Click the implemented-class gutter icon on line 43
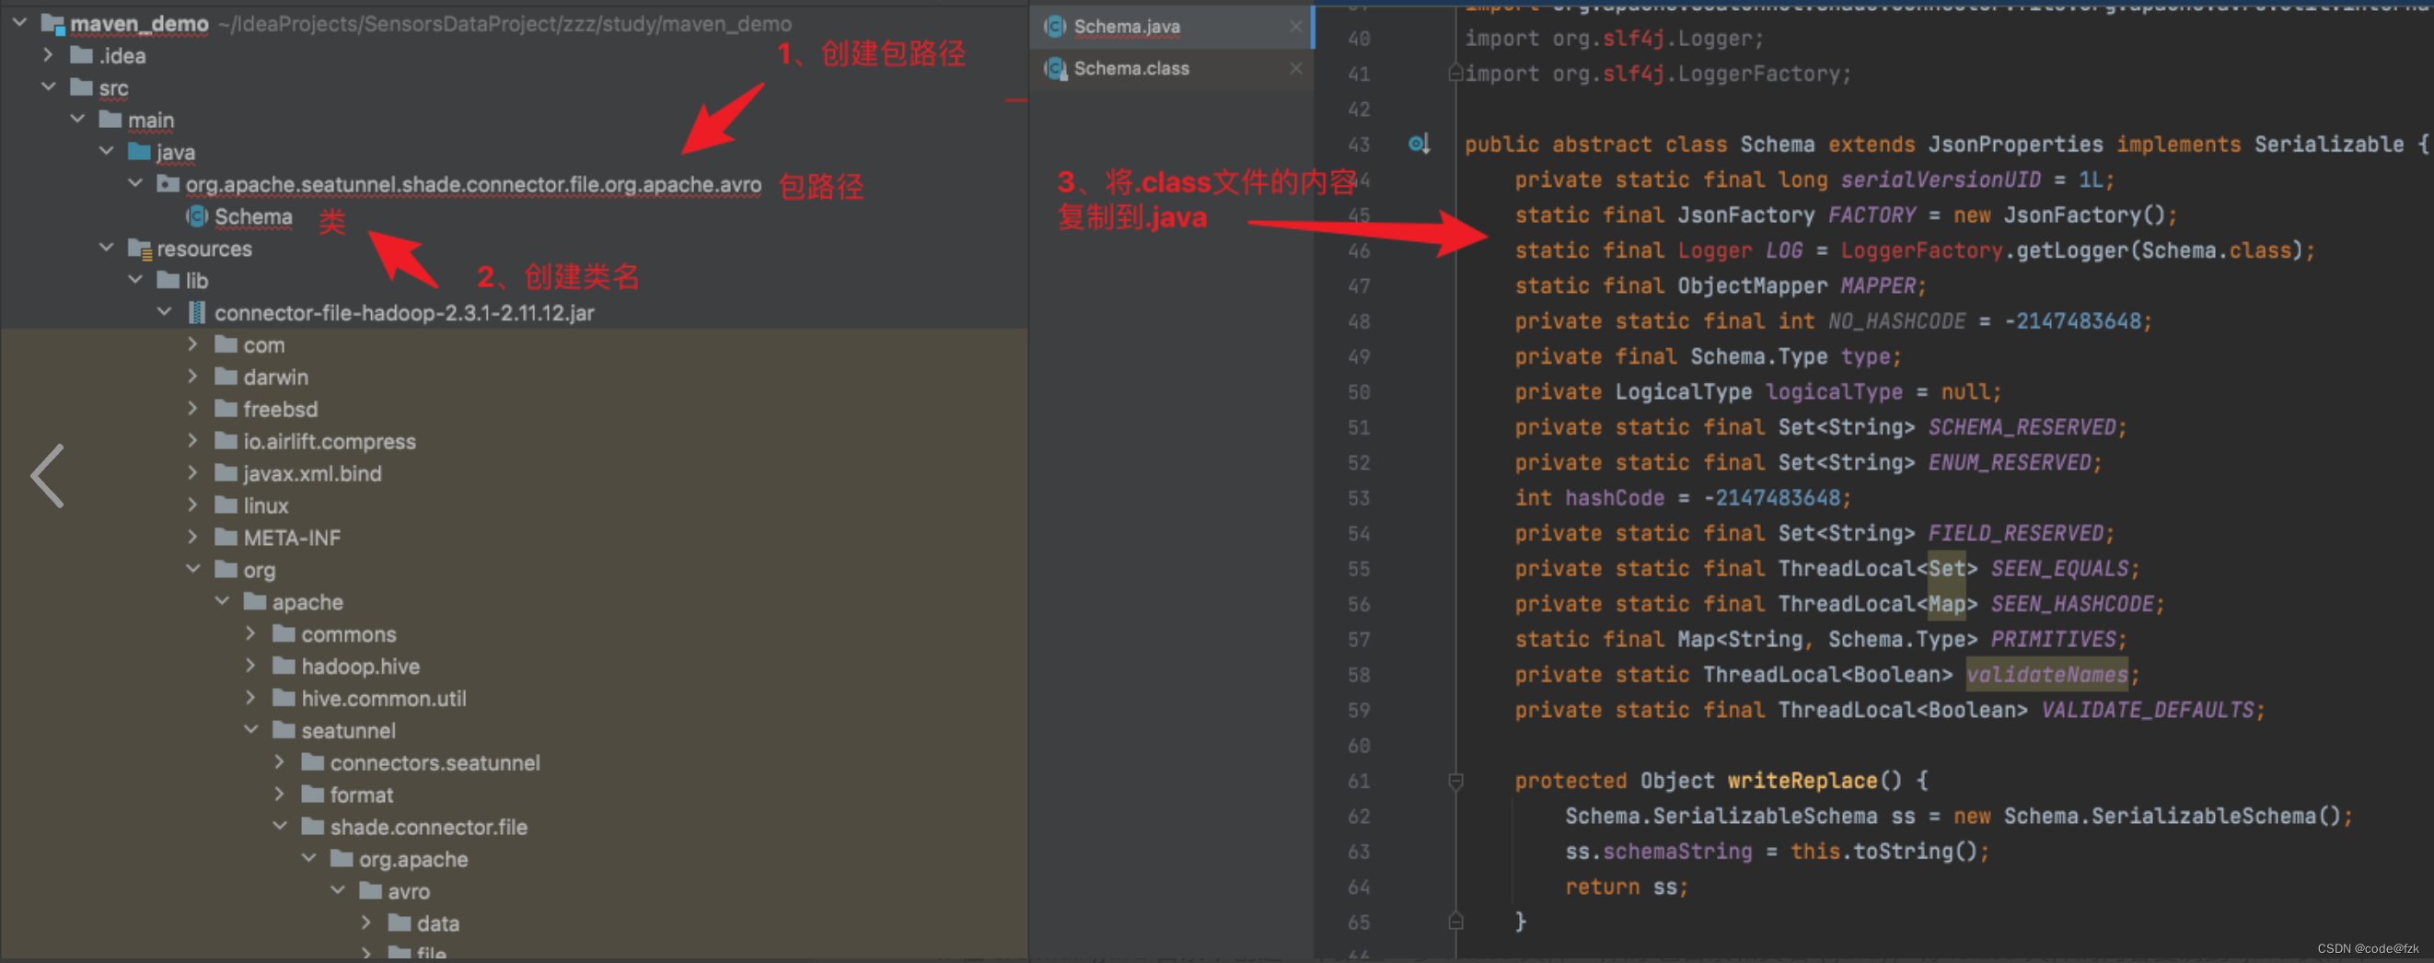The height and width of the screenshot is (963, 2434). click(x=1419, y=144)
